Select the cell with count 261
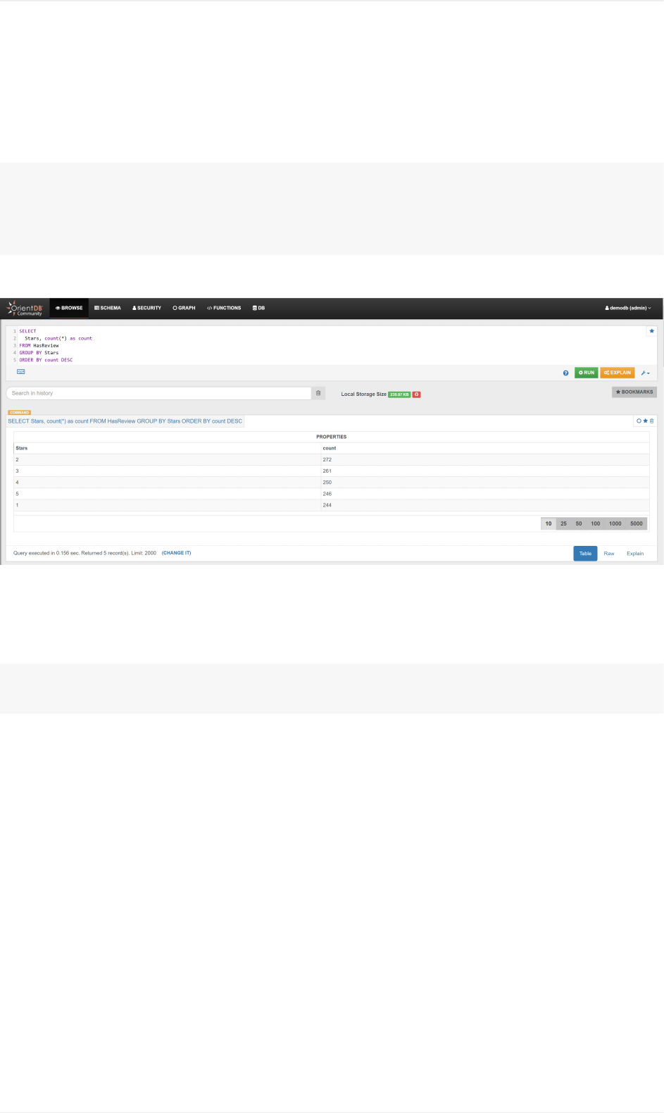664x1113 pixels. pyautogui.click(x=484, y=471)
